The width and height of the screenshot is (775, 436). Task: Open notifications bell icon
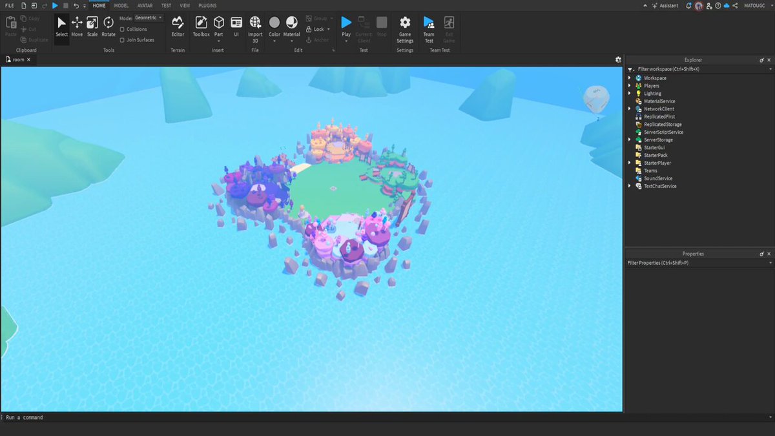point(688,5)
